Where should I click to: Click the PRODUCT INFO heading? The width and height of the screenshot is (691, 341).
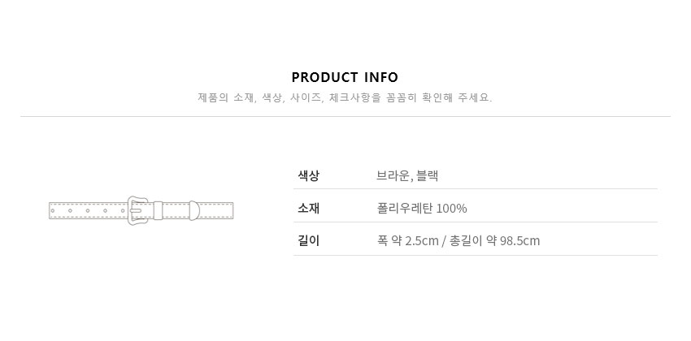pyautogui.click(x=345, y=77)
